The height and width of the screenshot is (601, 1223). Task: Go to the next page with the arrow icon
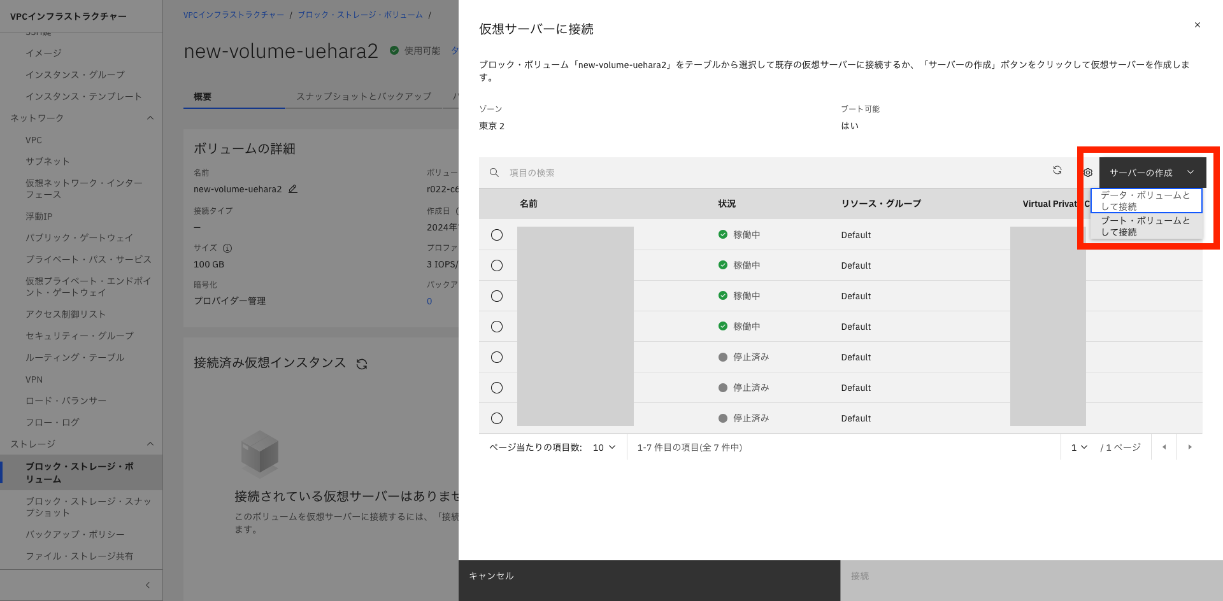pos(1190,447)
